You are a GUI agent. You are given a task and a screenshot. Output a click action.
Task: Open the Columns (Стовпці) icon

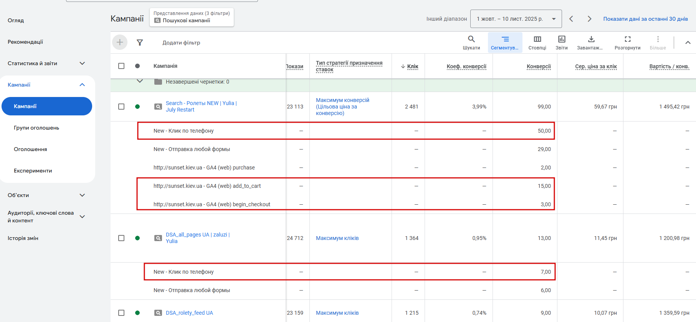coord(537,39)
